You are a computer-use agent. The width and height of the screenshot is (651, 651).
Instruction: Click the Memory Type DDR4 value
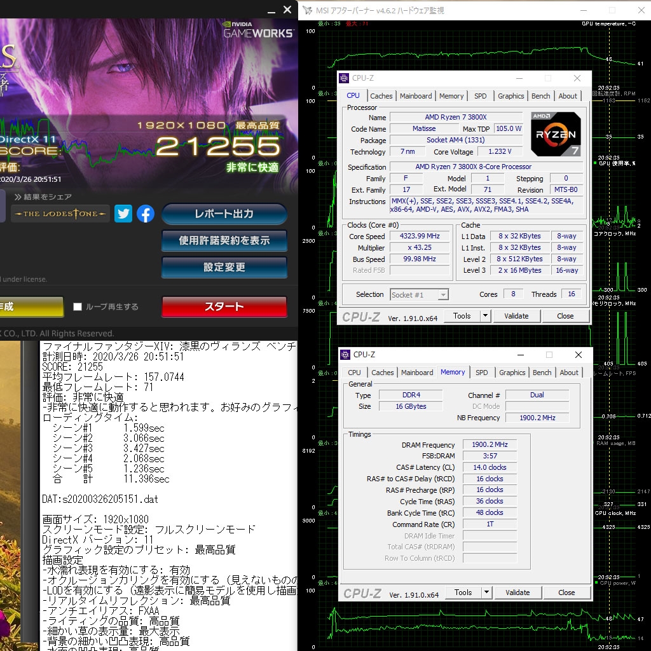pos(411,395)
